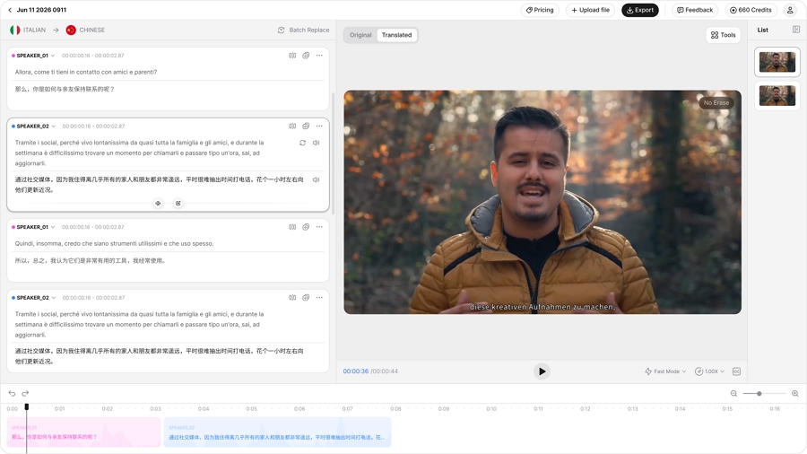The height and width of the screenshot is (454, 807).
Task: Regenerate the selected 'Tramite i social' Italian text
Action: 303,143
